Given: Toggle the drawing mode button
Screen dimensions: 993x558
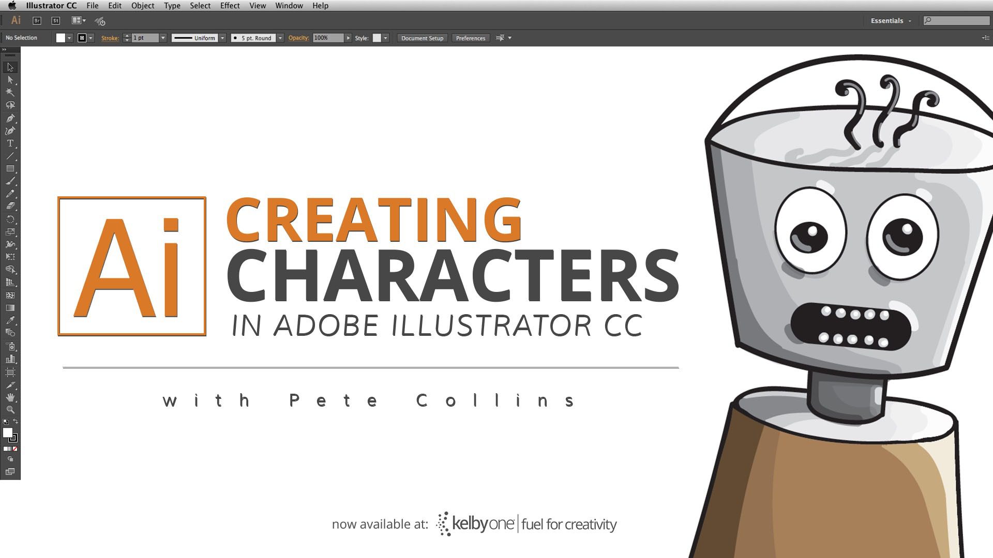Looking at the screenshot, I should point(10,459).
